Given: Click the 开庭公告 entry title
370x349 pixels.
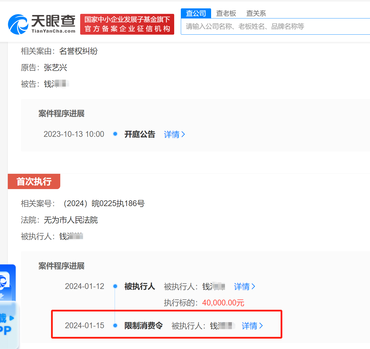Looking at the screenshot, I should pos(140,134).
